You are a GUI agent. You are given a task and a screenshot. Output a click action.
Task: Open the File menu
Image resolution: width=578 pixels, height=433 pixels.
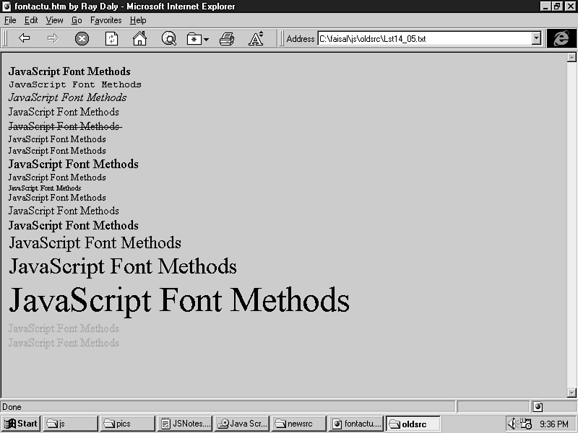pos(10,20)
